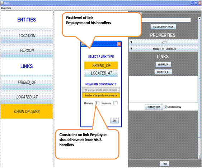Choose Number of targets for each source
202x168 pixels.
[101, 95]
